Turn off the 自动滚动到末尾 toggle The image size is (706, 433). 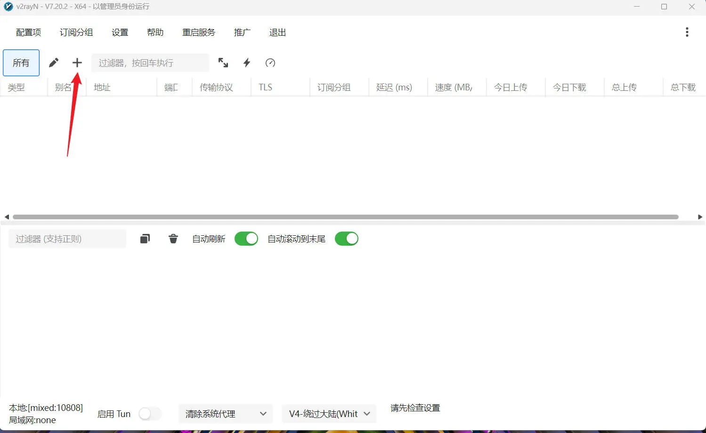347,239
